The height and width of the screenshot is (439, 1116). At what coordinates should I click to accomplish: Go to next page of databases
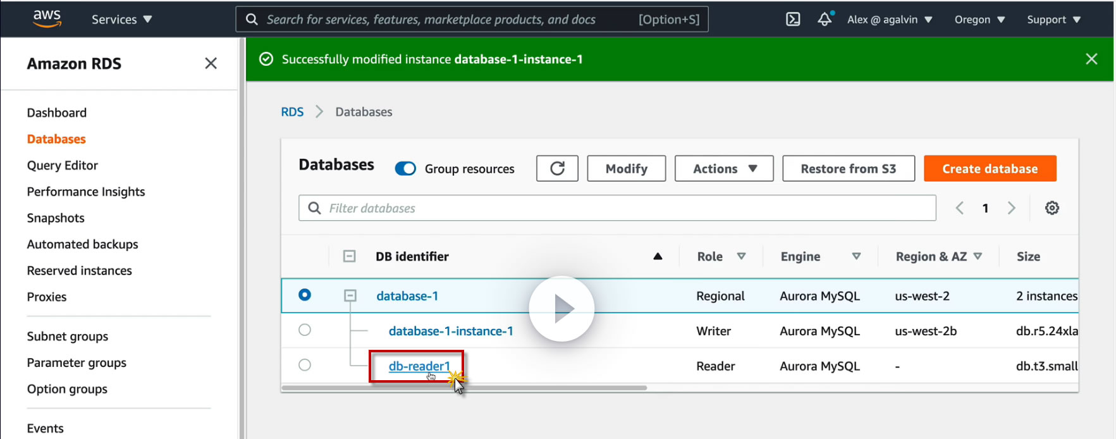[1012, 207]
